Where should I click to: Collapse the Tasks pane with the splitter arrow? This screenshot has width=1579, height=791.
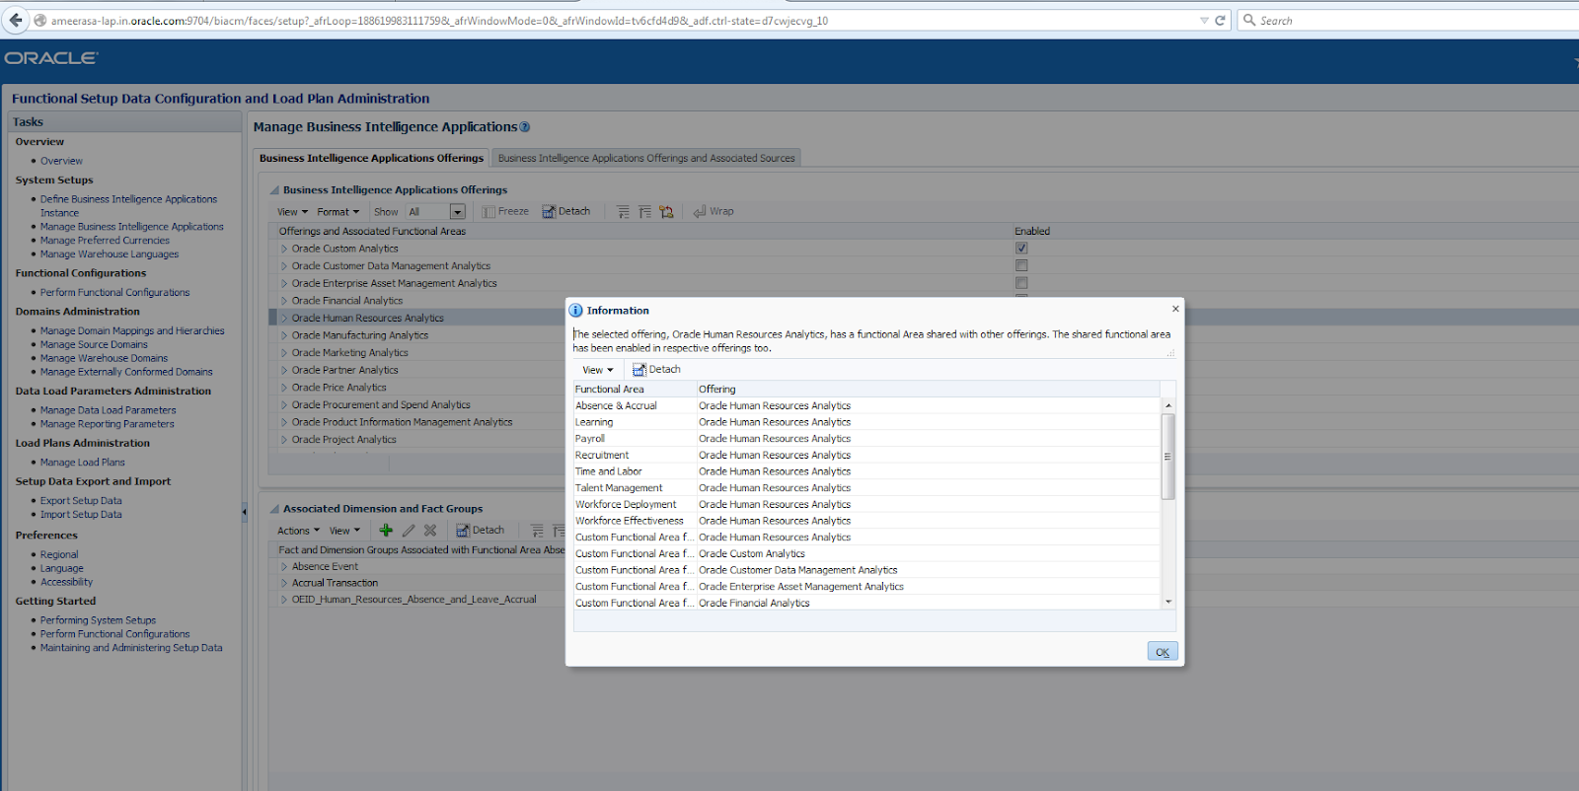245,511
